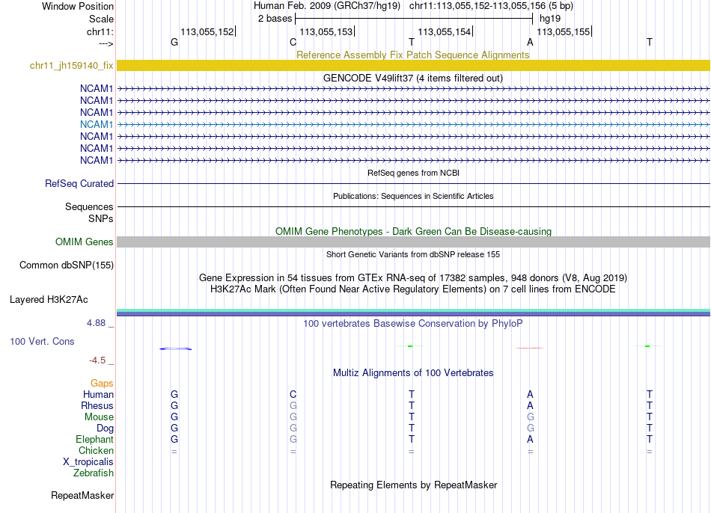Click the red PhyloP conservation bar
711x513 pixels.
pyautogui.click(x=530, y=348)
